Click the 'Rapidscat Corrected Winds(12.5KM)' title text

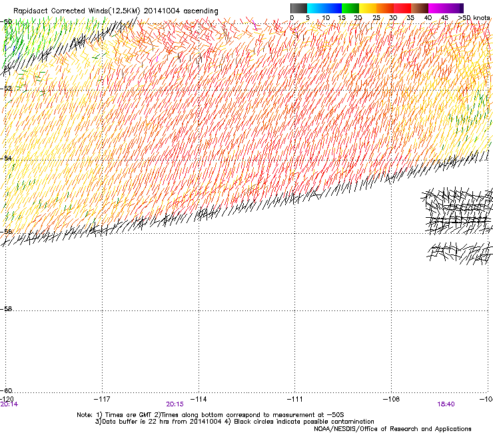tap(77, 11)
